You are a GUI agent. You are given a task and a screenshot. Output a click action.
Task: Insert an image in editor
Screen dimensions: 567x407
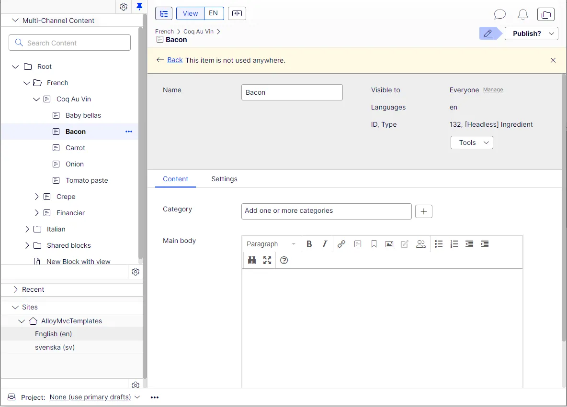click(x=389, y=244)
